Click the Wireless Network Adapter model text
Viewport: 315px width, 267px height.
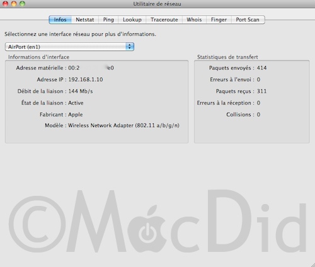click(x=123, y=125)
